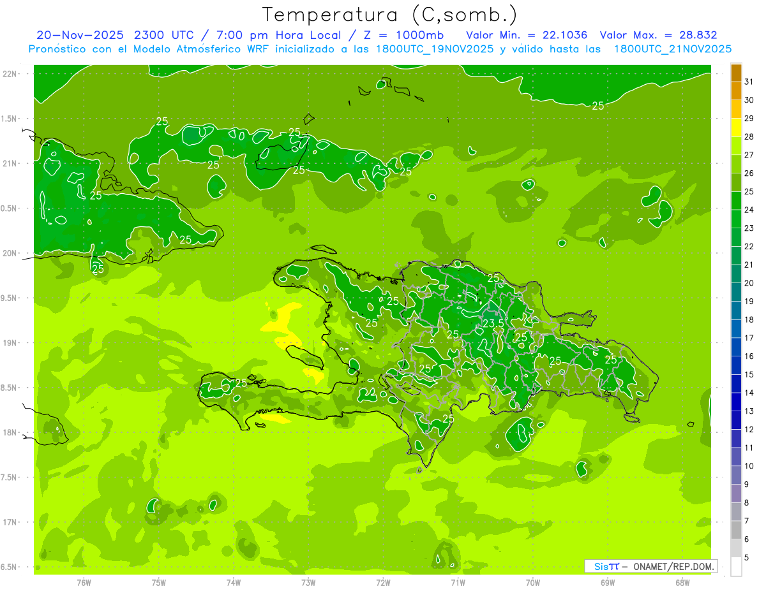Click the colorbar legend value "14"

pyautogui.click(x=749, y=393)
